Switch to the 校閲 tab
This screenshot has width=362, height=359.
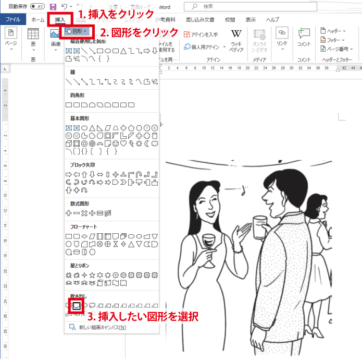point(230,20)
